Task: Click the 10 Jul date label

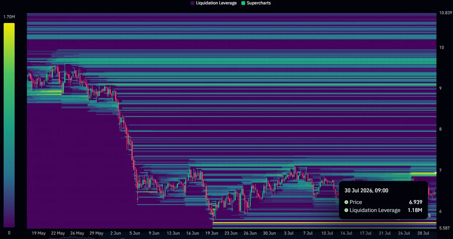Action: (x=327, y=233)
